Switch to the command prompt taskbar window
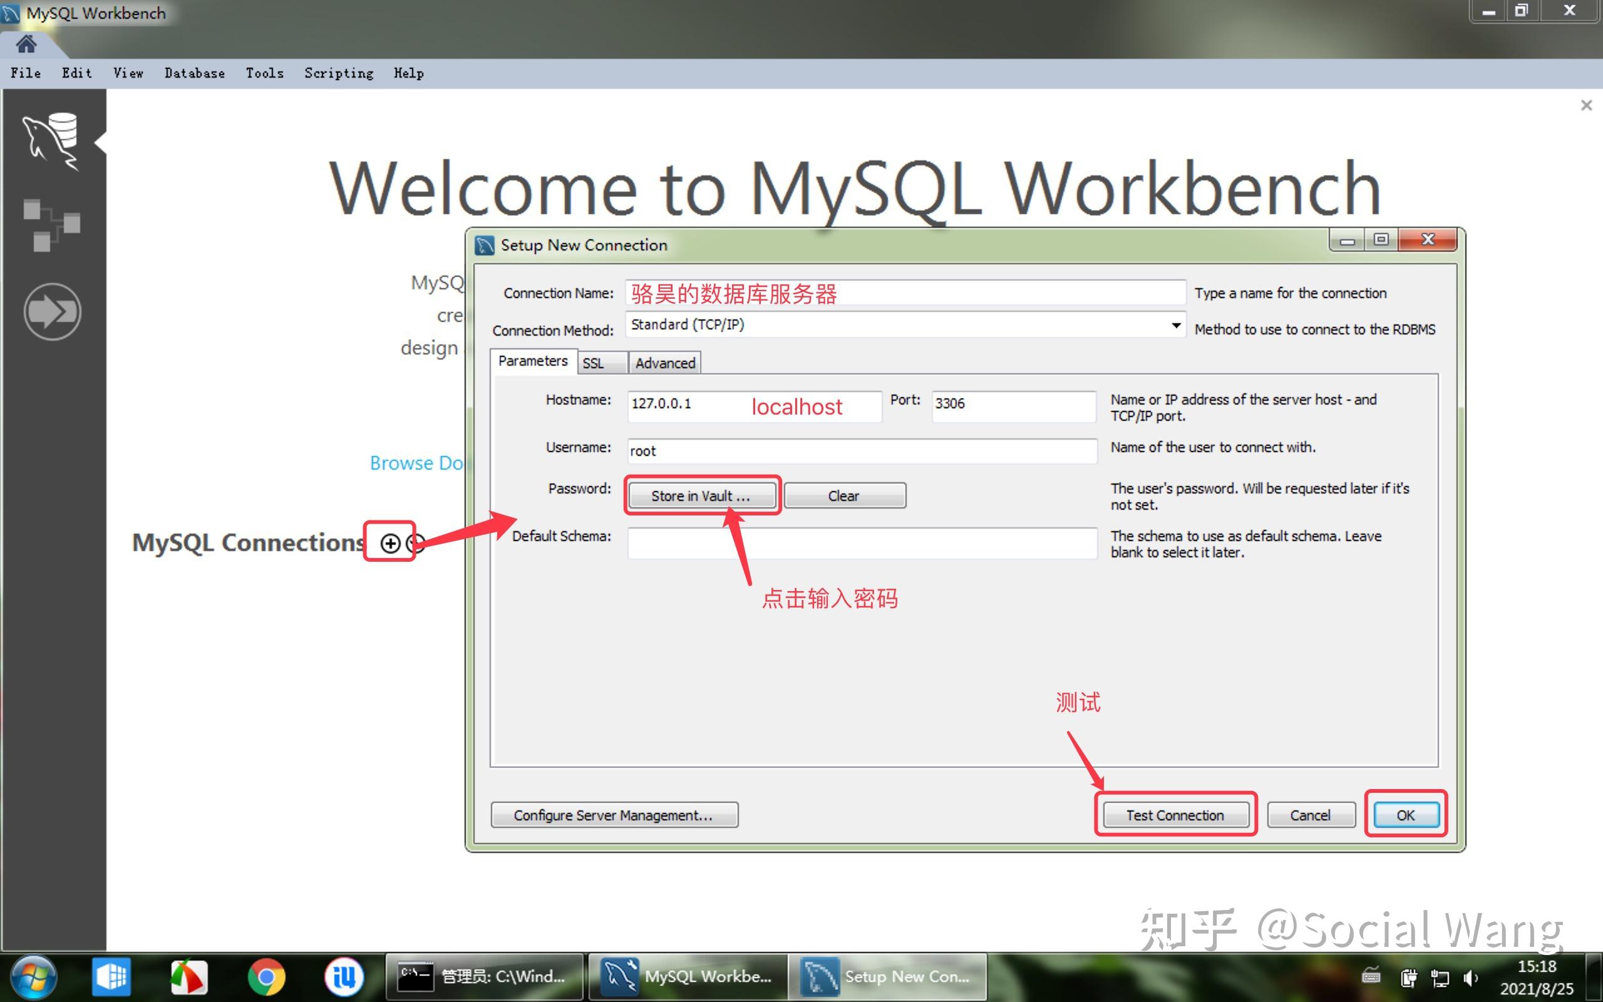 [x=484, y=977]
